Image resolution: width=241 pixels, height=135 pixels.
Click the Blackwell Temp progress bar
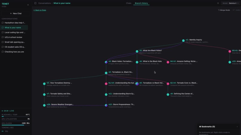(16, 117)
